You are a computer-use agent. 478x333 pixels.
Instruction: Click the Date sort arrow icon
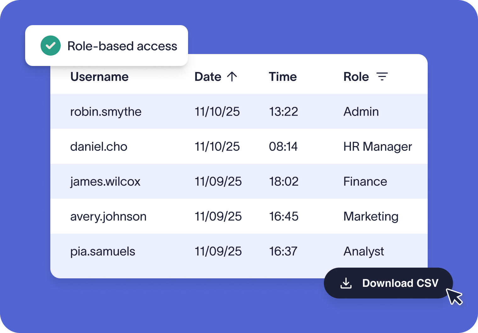(x=232, y=77)
